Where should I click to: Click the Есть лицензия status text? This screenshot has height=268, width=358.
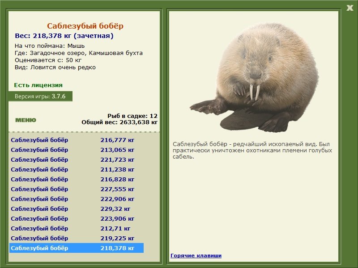(x=38, y=85)
